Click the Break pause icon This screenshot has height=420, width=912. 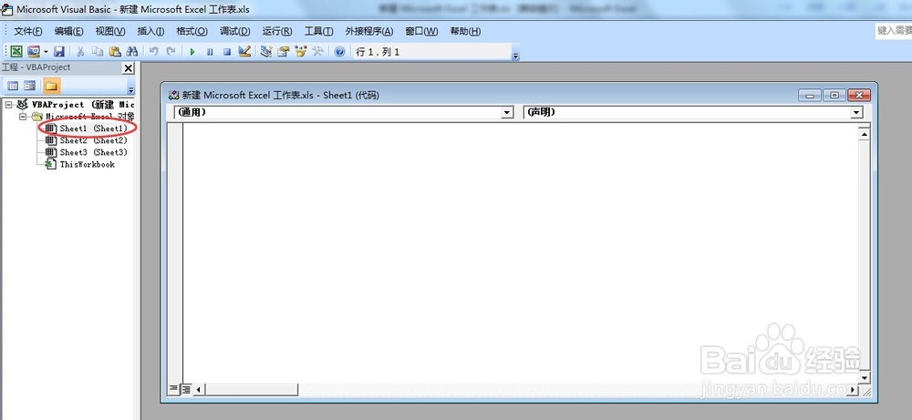(x=210, y=52)
